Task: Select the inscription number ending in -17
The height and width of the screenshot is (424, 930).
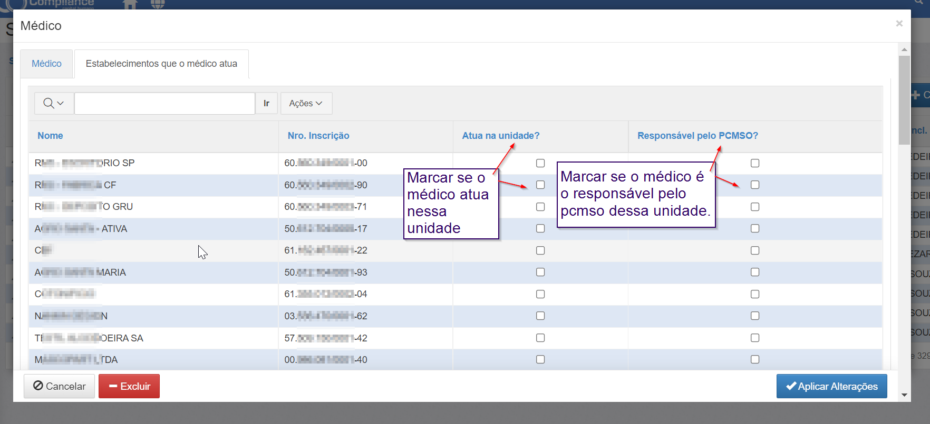Action: point(326,229)
